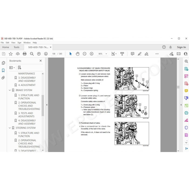The width and height of the screenshot is (189, 189).
Task: Jump to 3. TESTS AND ADJUSTMENTS bookmark
Action: point(26,115)
